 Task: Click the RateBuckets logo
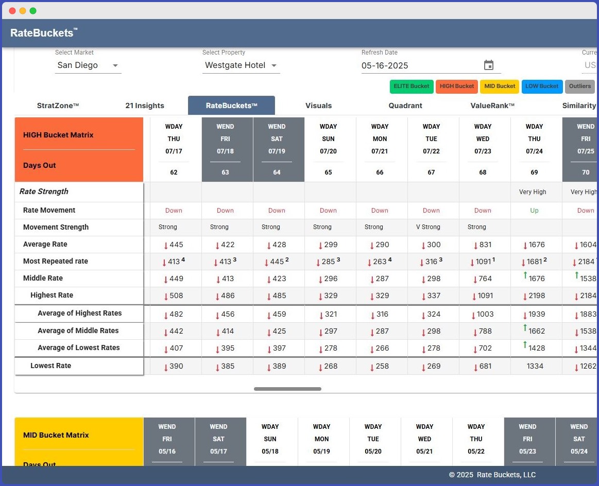coord(44,33)
